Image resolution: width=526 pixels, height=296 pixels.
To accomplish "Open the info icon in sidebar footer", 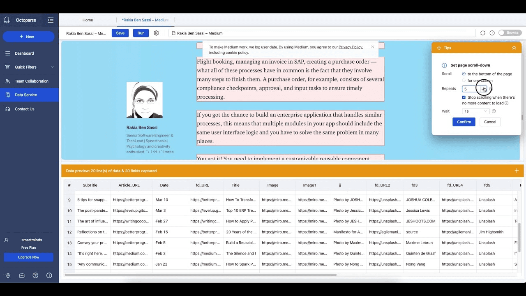I will click(x=49, y=275).
